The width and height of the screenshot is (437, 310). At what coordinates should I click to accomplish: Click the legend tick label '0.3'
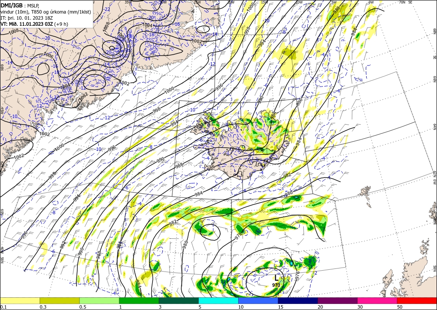click(x=43, y=307)
